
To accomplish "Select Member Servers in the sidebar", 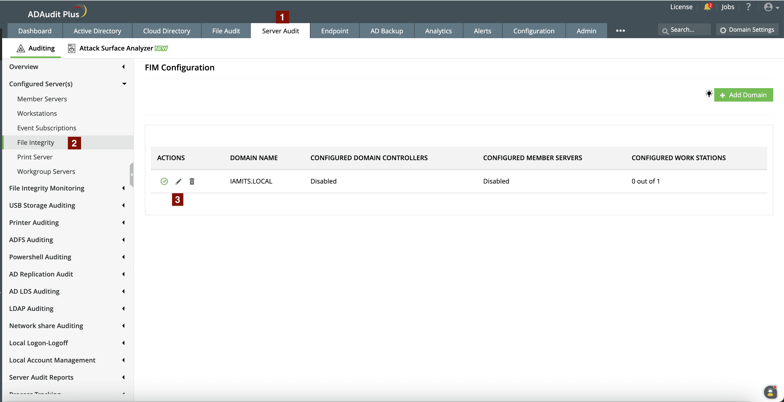I will tap(42, 99).
